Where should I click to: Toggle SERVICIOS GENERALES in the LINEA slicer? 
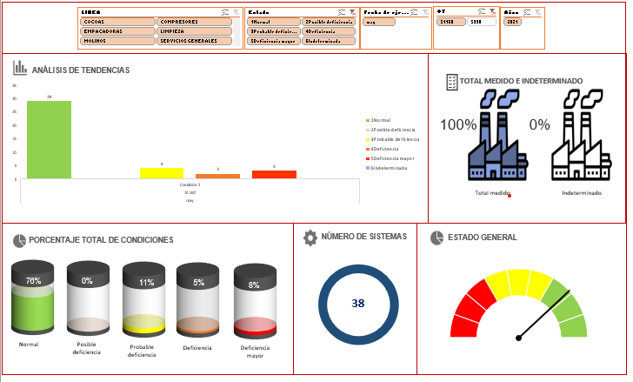coord(194,41)
